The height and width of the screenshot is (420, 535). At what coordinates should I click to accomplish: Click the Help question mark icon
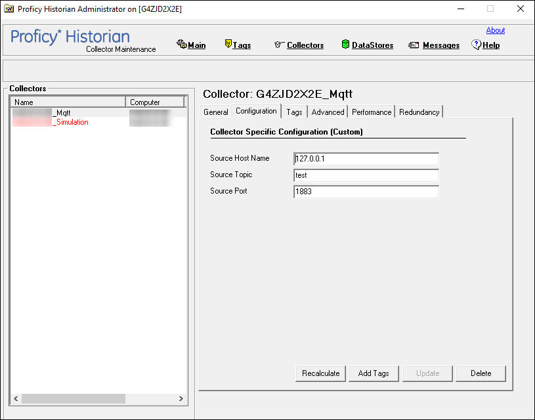pyautogui.click(x=477, y=45)
